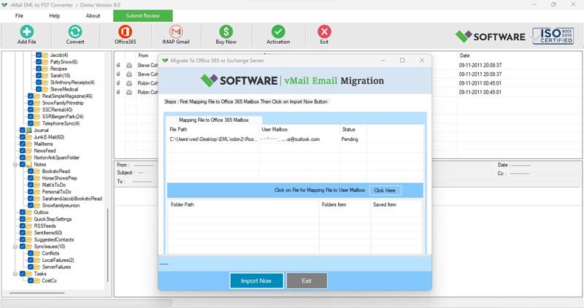Click the outlook.com mailbox cell
The image size is (584, 308).
click(291, 139)
